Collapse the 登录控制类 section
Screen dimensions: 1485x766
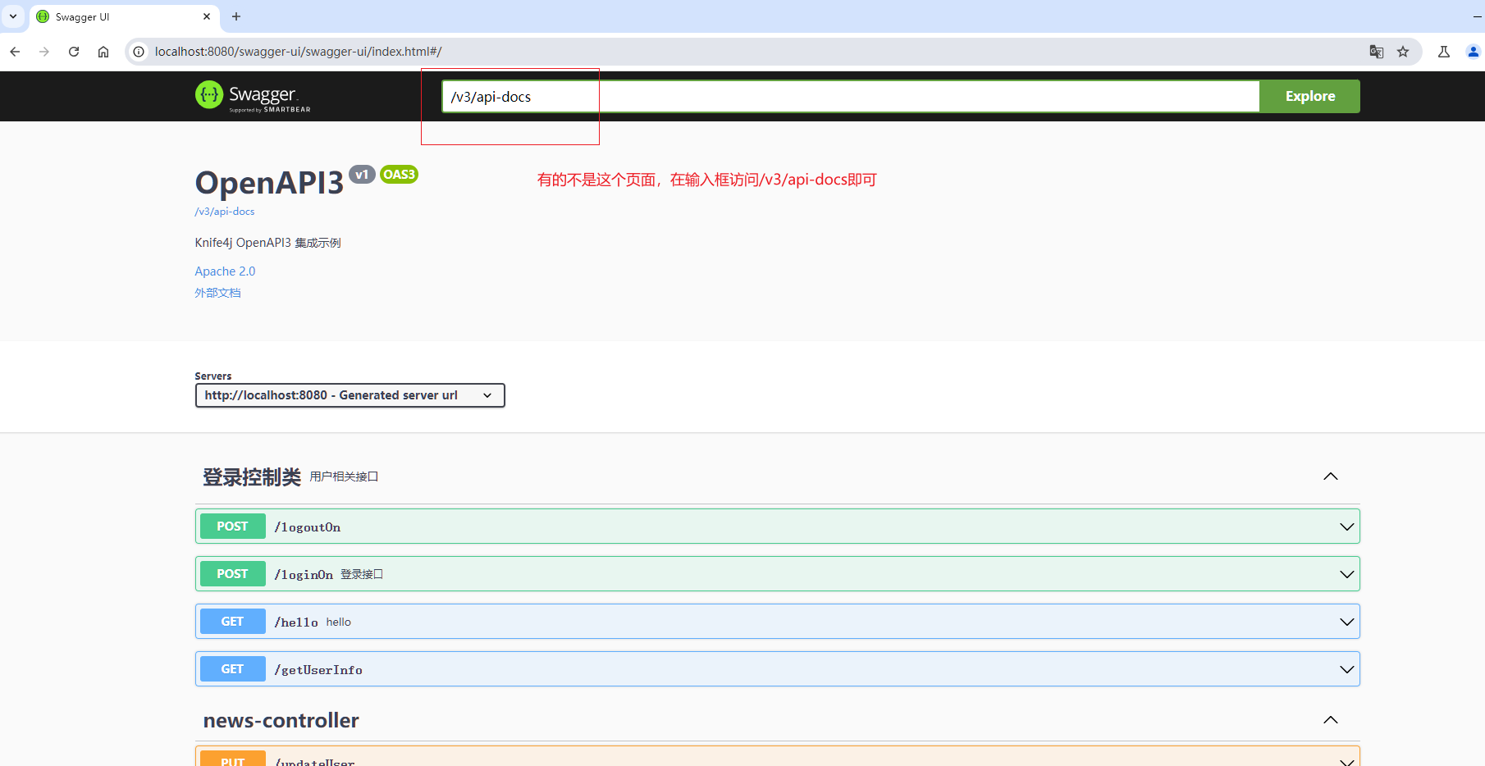pyautogui.click(x=1330, y=476)
